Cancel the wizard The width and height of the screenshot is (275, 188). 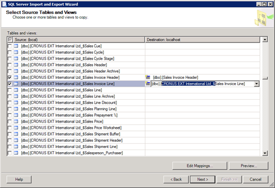tap(256, 179)
